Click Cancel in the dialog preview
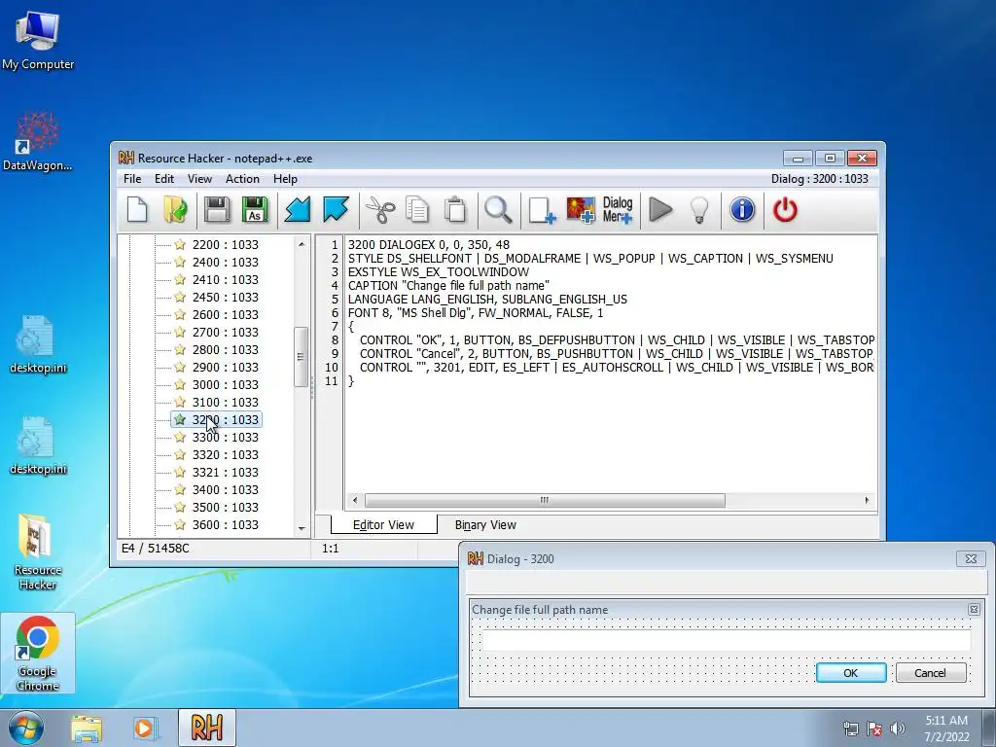This screenshot has width=996, height=747. point(930,673)
